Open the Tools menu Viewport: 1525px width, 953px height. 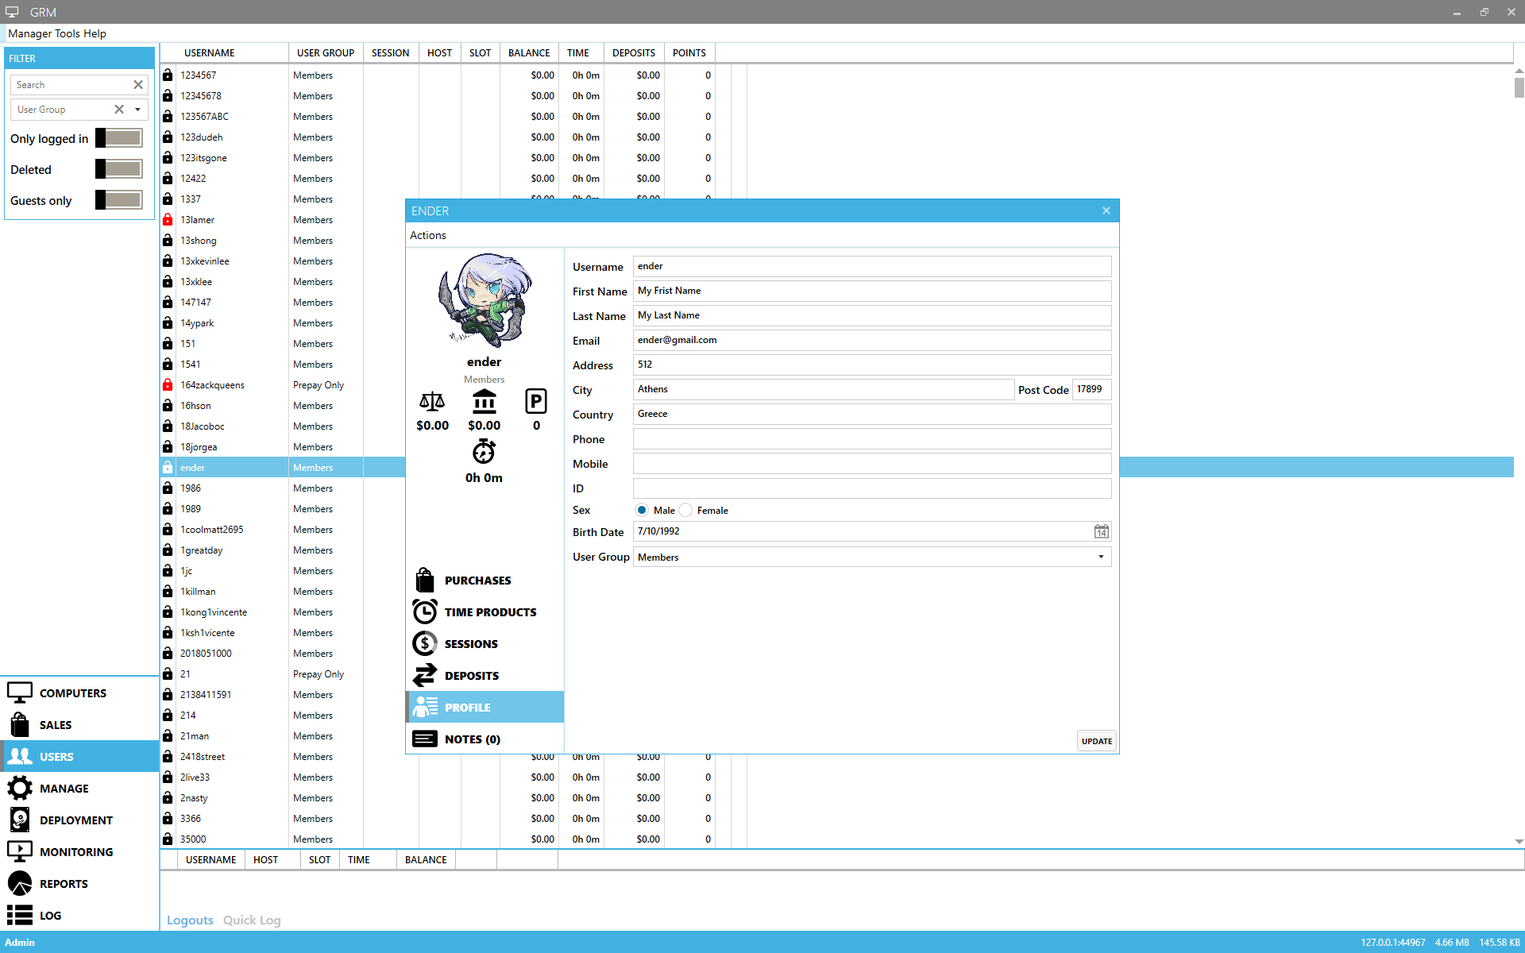tap(68, 33)
